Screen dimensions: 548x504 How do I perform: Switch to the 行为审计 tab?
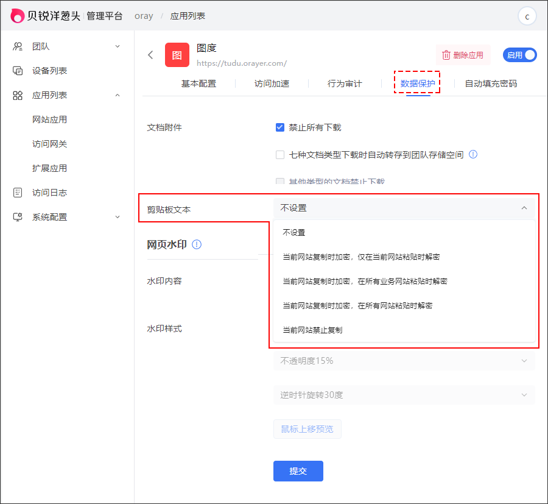[x=345, y=83]
